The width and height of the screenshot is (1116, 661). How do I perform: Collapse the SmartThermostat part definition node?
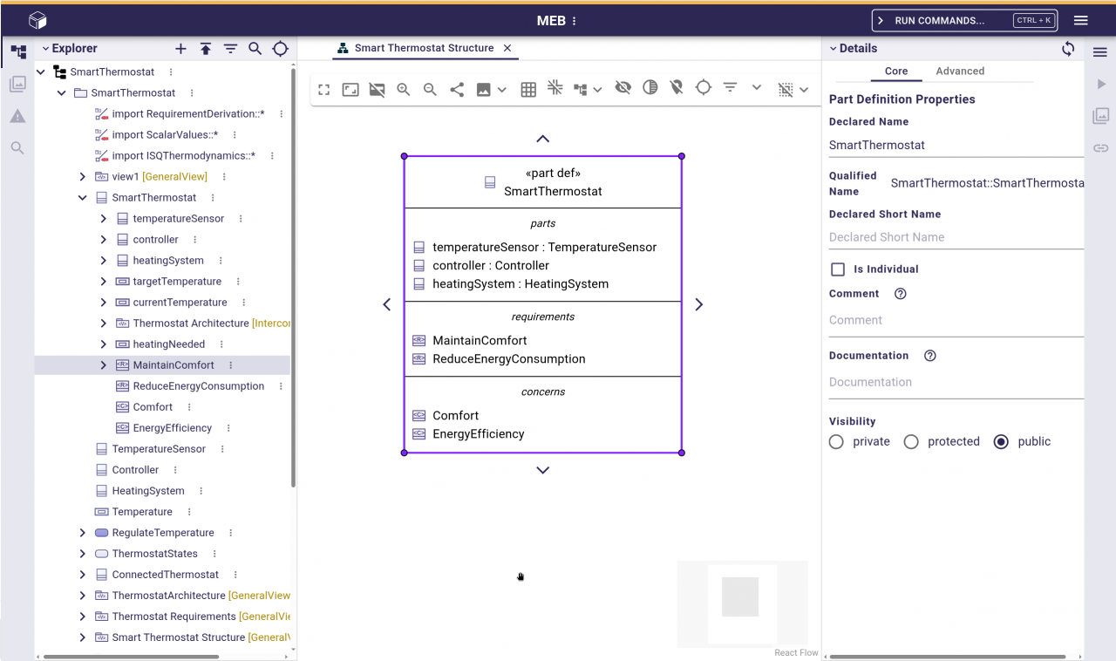[82, 198]
